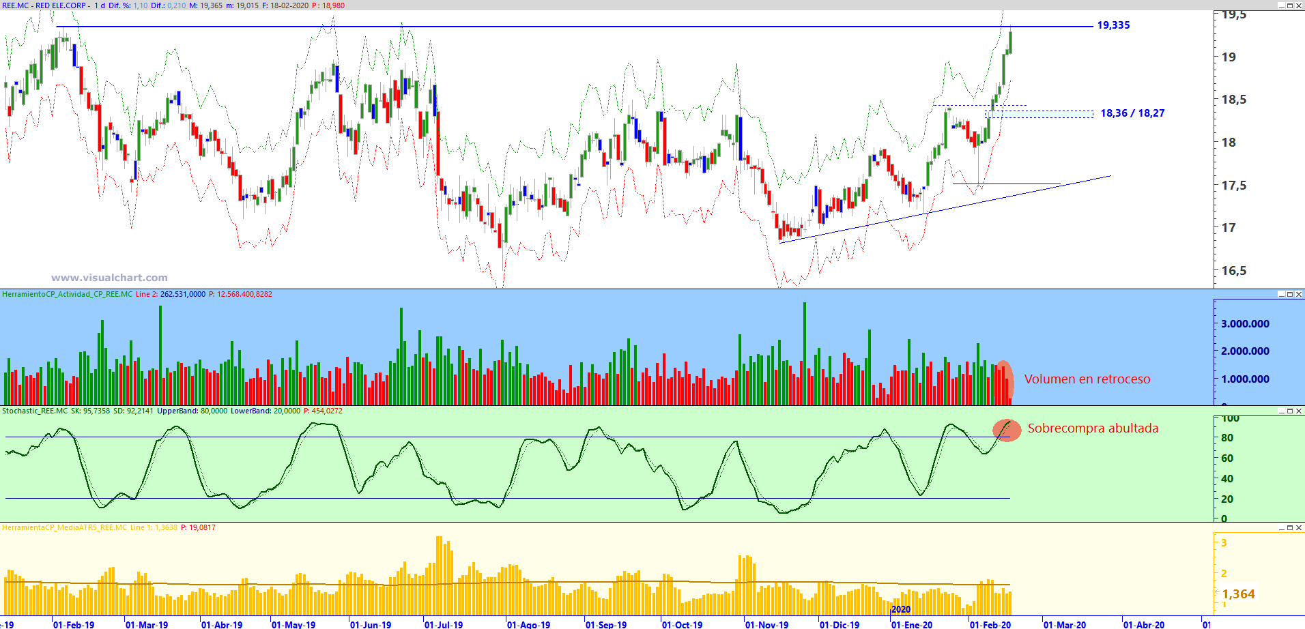The image size is (1305, 629).
Task: Close the Stochastic indicator pane
Action: pyautogui.click(x=1299, y=411)
